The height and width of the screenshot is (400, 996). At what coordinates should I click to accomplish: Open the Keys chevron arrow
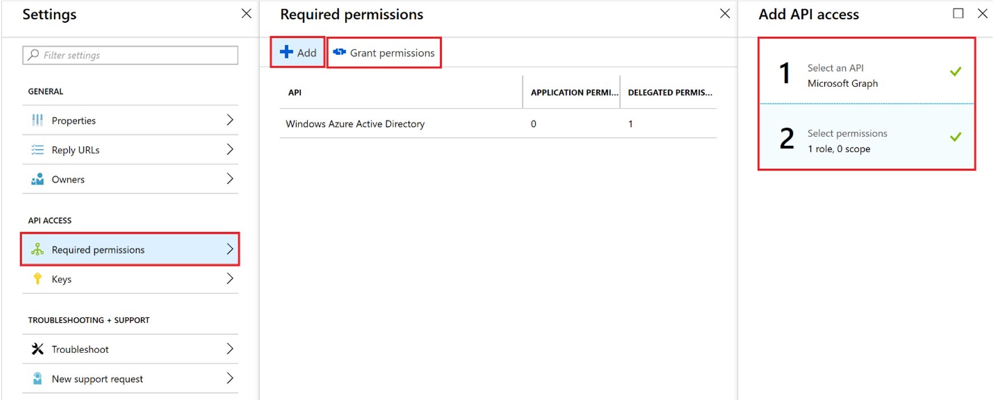coord(230,279)
